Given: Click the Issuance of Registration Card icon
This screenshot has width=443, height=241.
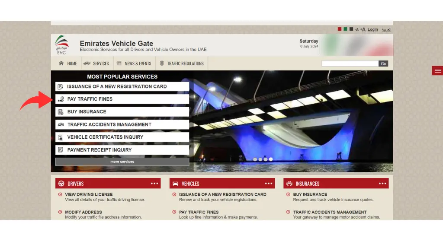Looking at the screenshot, I should click(61, 87).
